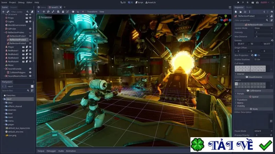Viewport: 275px width, 154px height.
Task: Open the Update Mode dropdown
Action: point(263,28)
